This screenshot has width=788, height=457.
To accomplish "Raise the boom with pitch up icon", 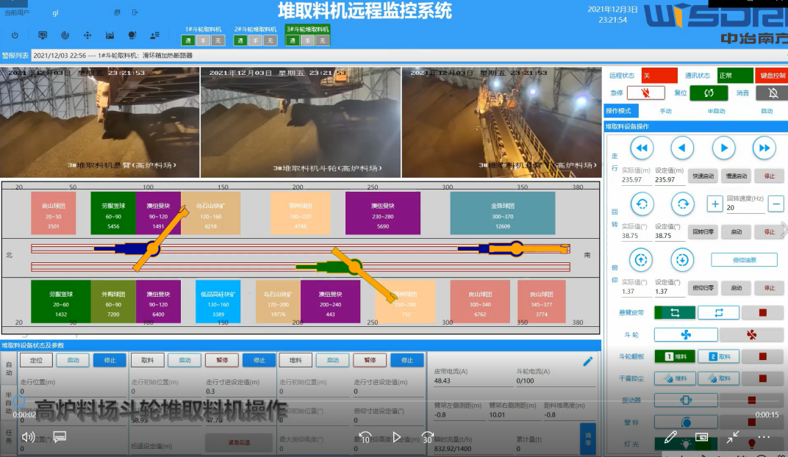I will click(x=641, y=259).
